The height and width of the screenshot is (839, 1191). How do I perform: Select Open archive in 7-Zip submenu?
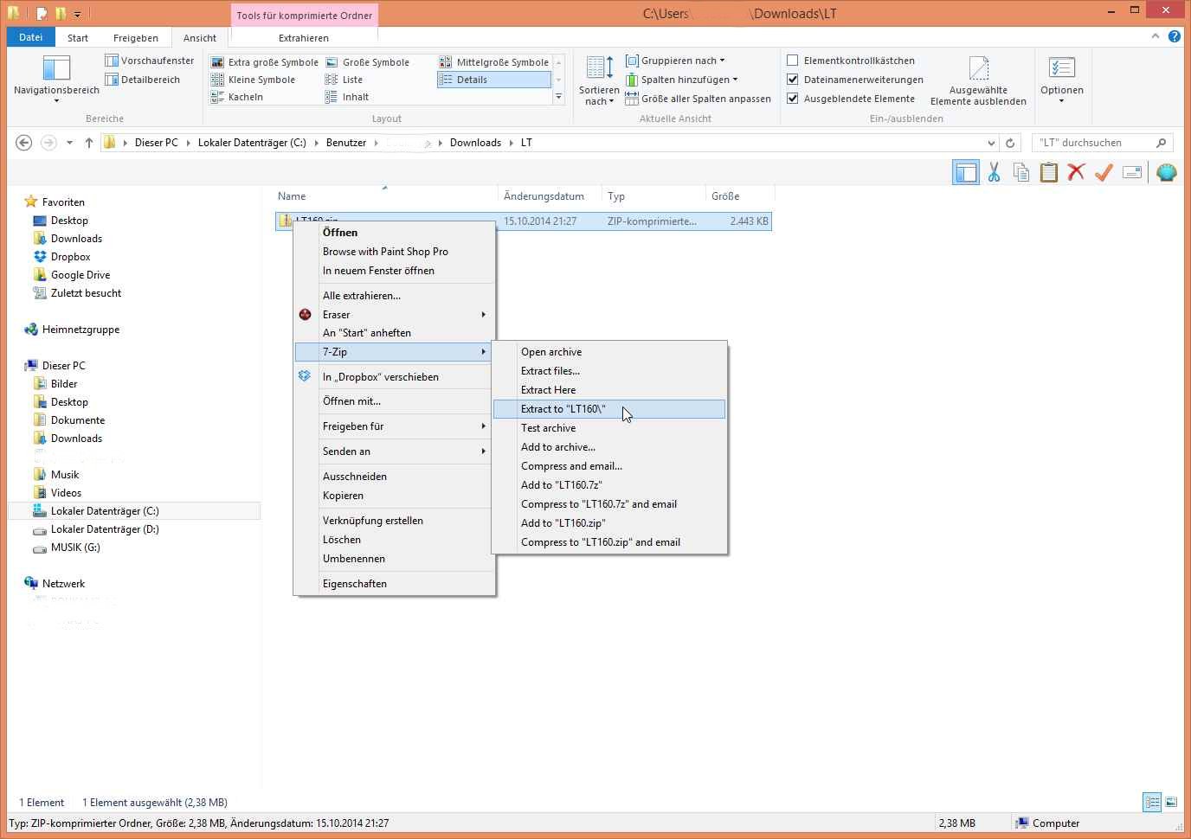pos(609,352)
